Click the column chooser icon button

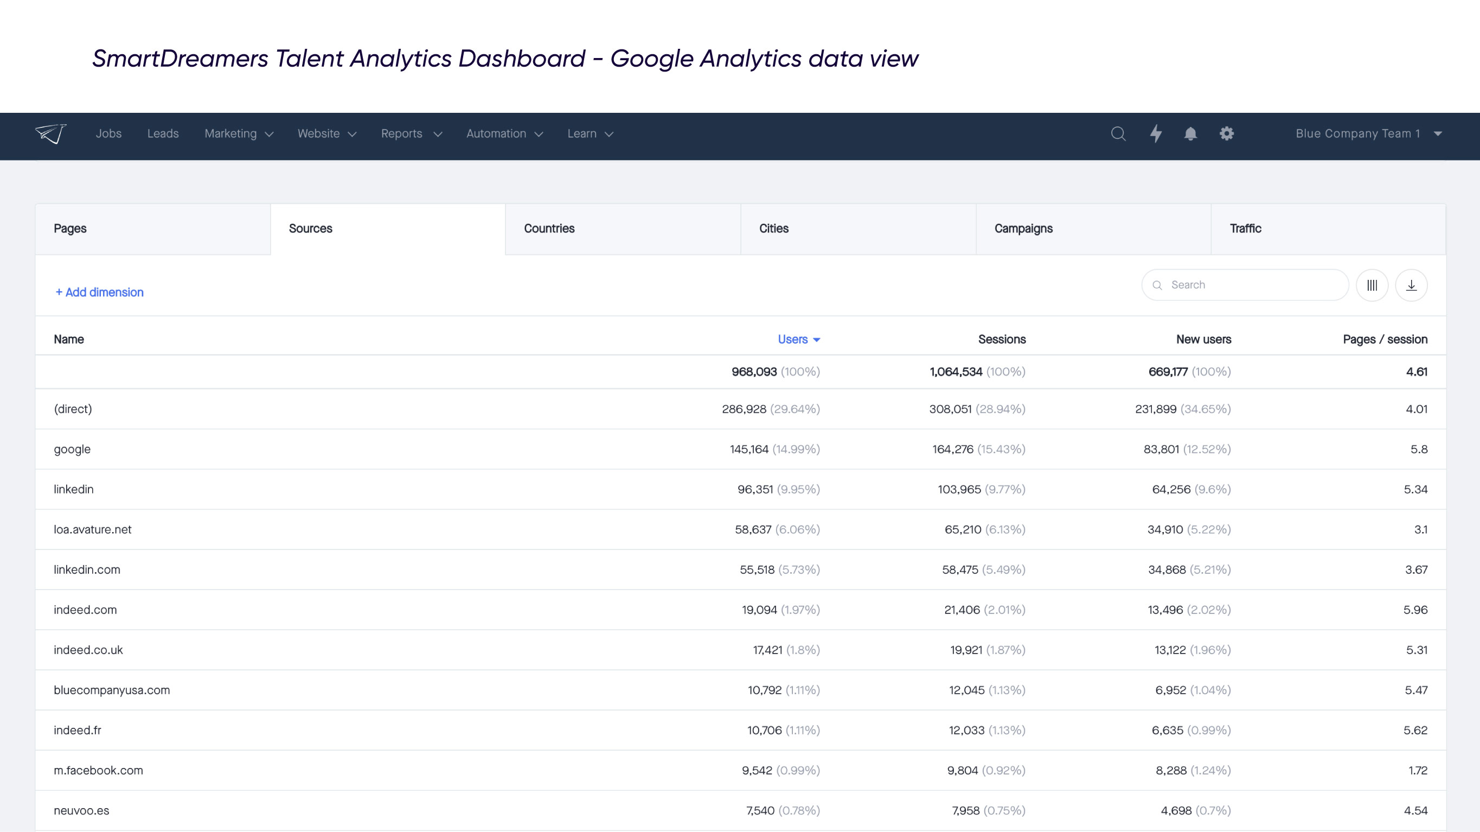[1372, 285]
